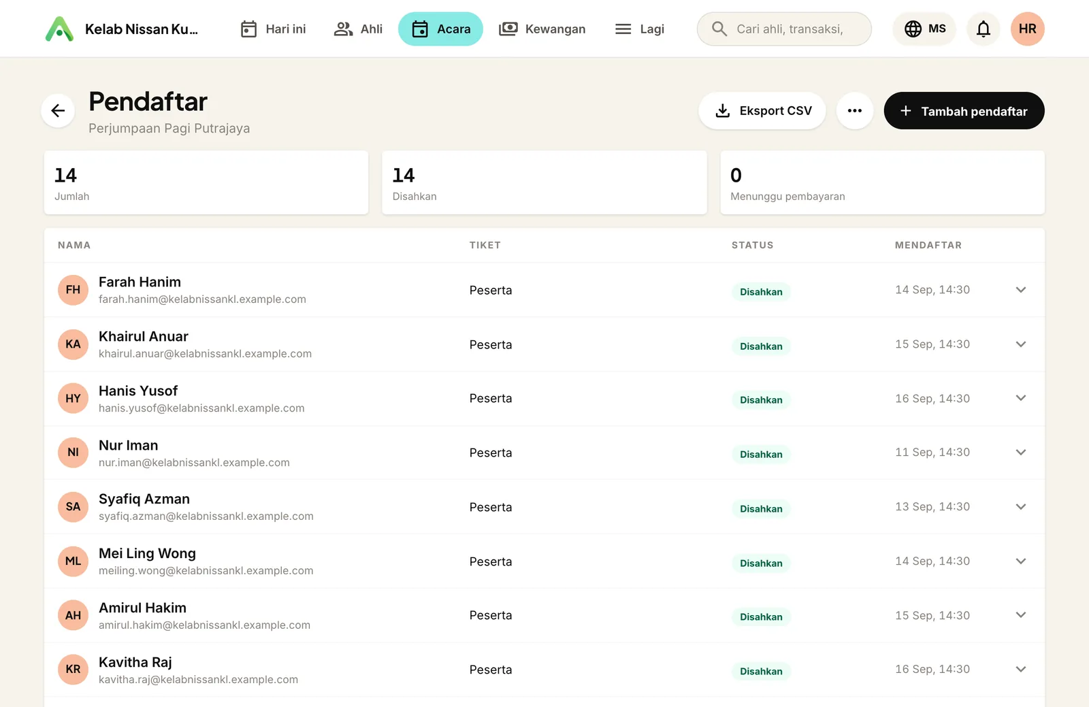Expand Hanis Yusof's row chevron
Image resolution: width=1089 pixels, height=707 pixels.
coord(1021,398)
